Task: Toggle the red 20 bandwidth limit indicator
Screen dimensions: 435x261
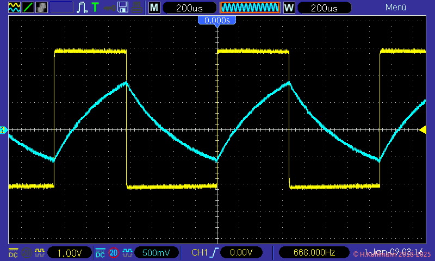Action: pos(114,253)
